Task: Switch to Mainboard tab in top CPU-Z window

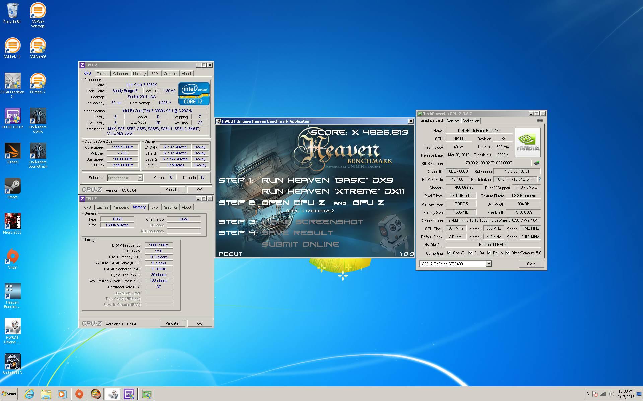Action: click(x=121, y=74)
